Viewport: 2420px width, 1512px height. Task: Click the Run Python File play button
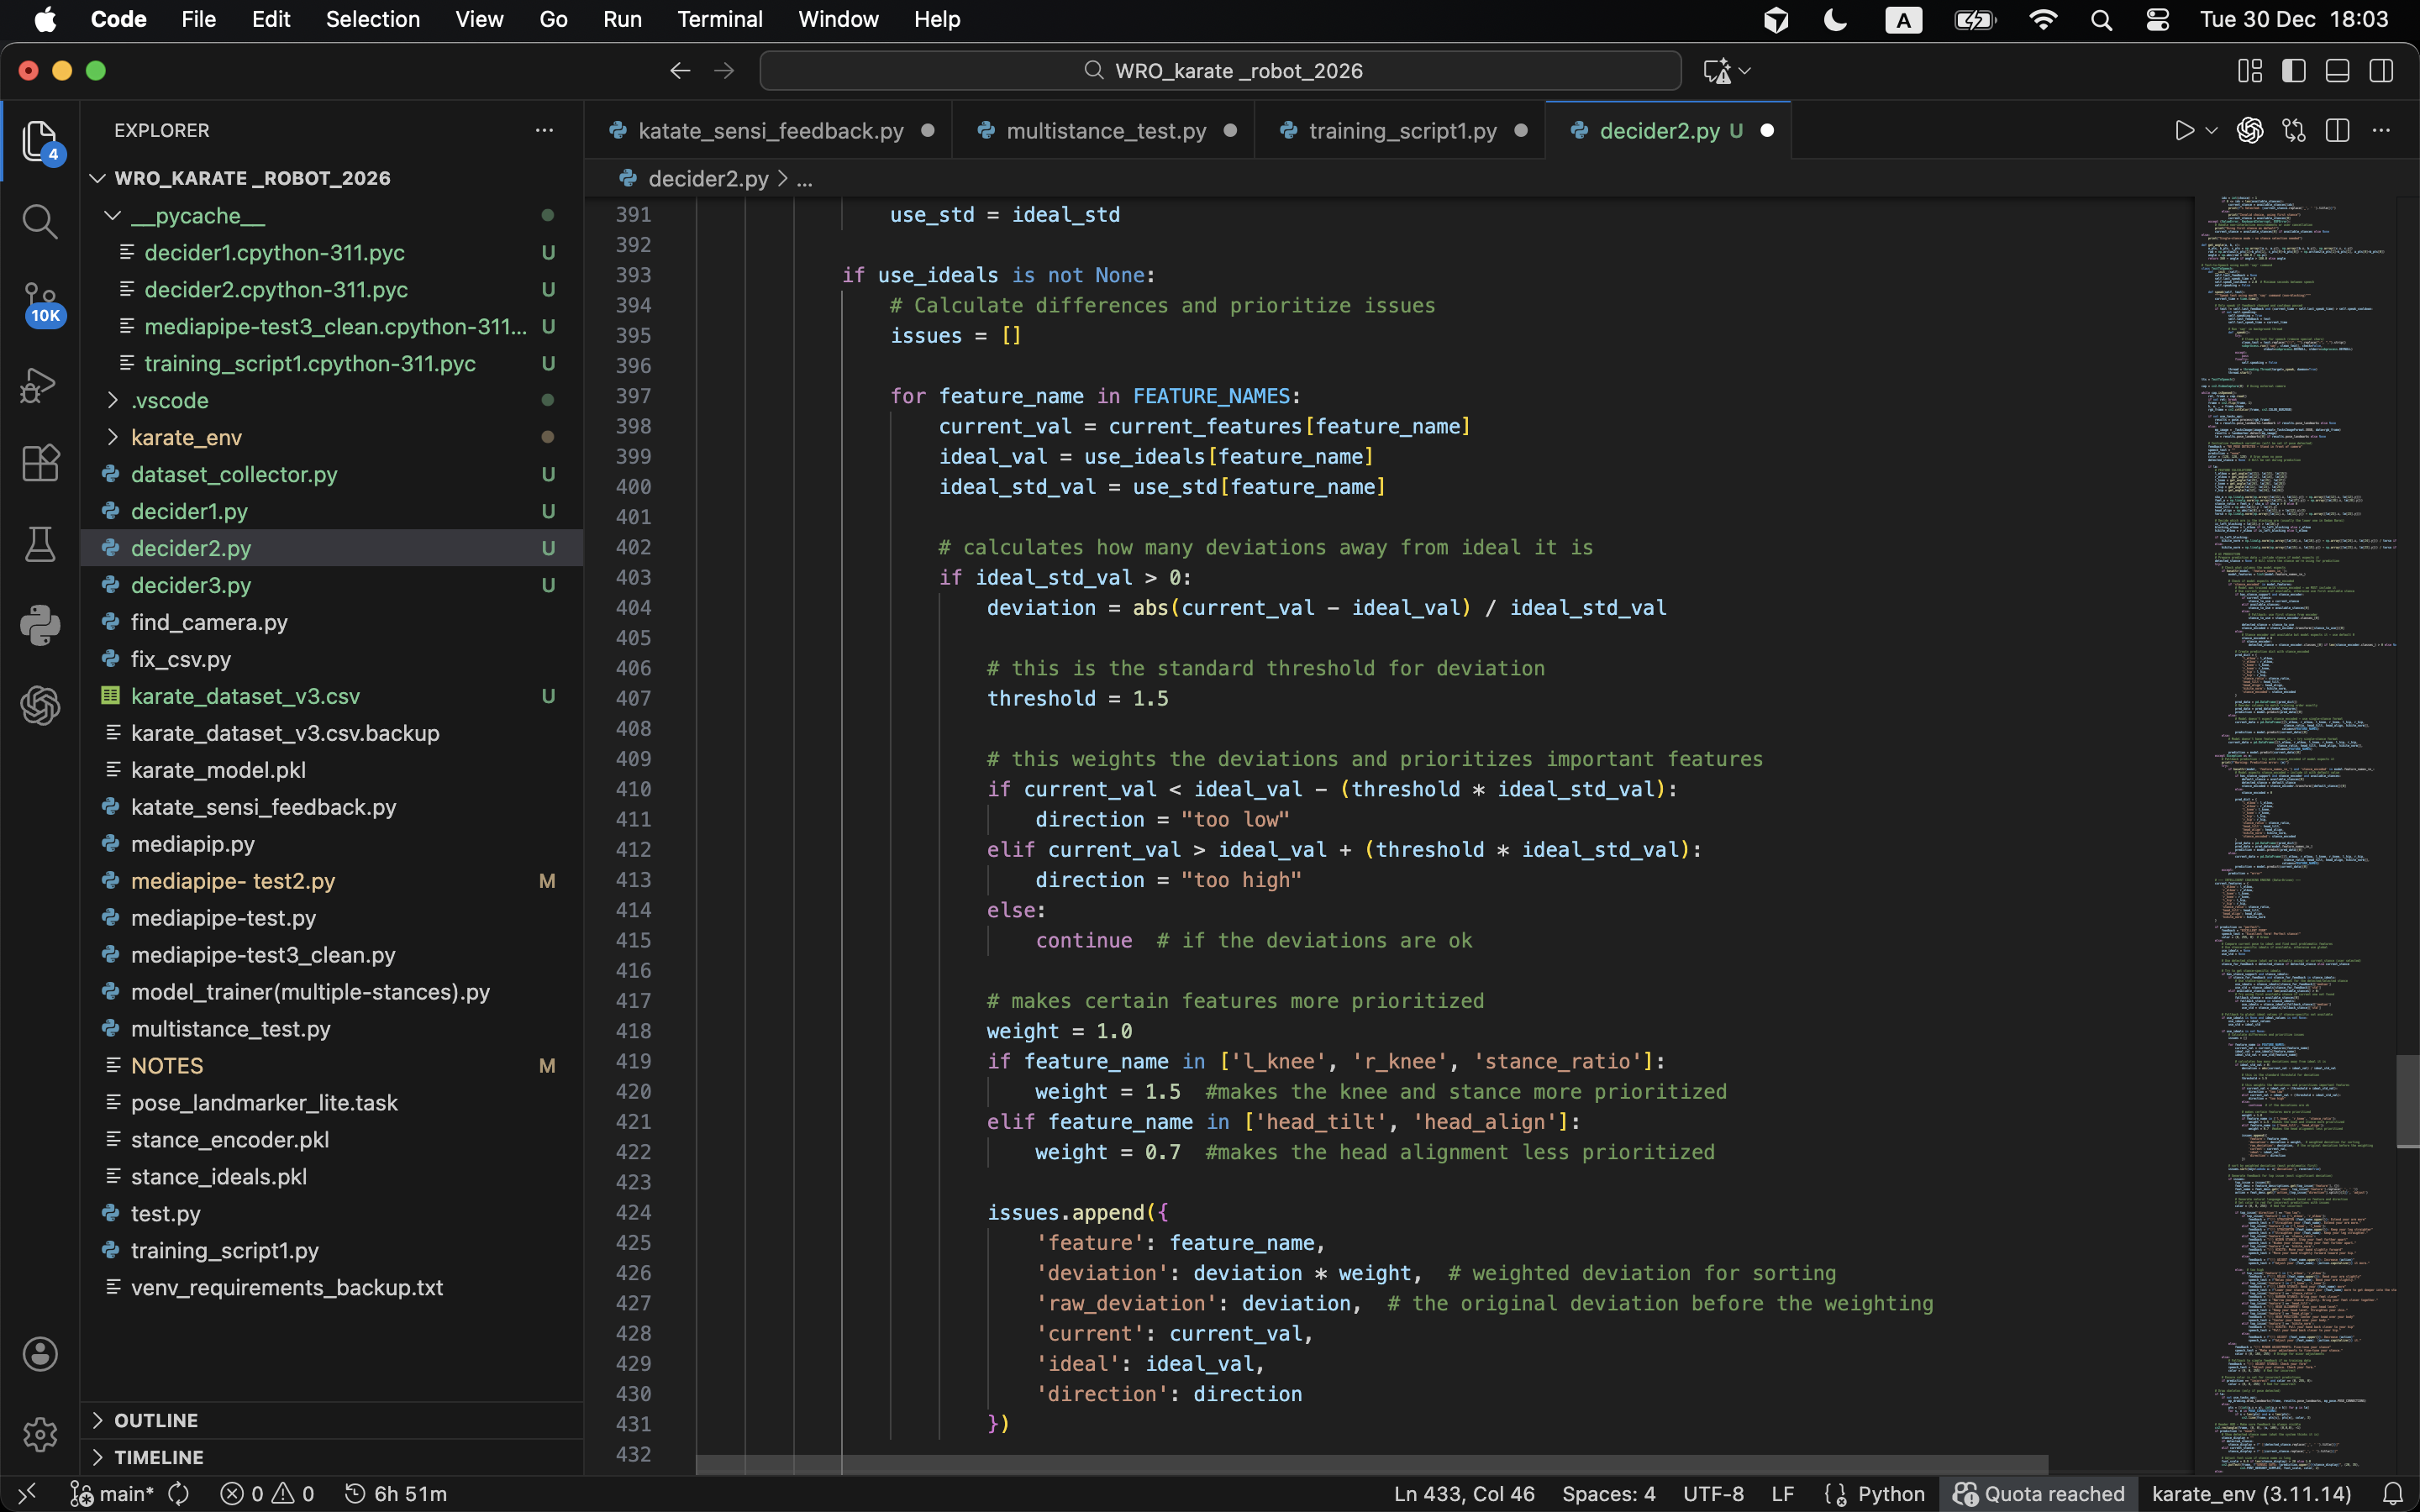[2184, 131]
